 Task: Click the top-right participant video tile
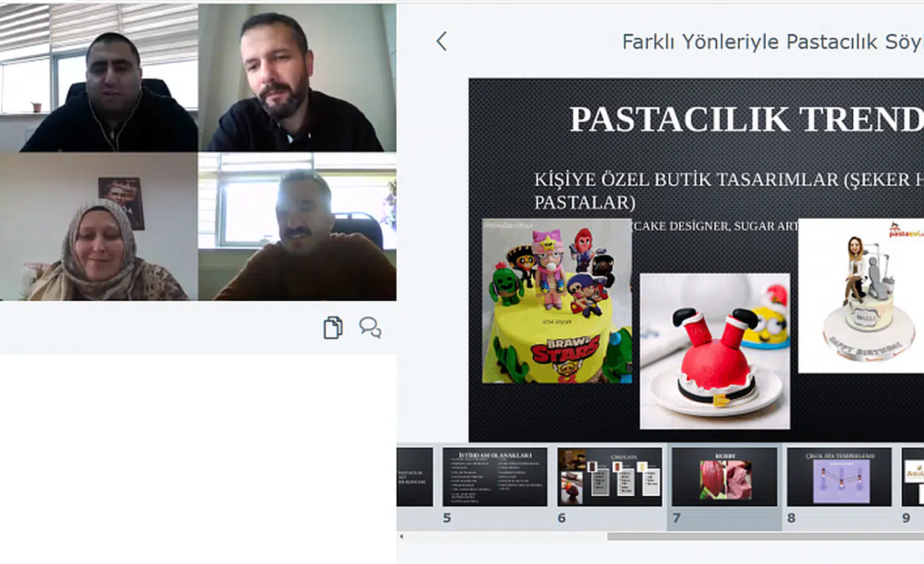[297, 77]
